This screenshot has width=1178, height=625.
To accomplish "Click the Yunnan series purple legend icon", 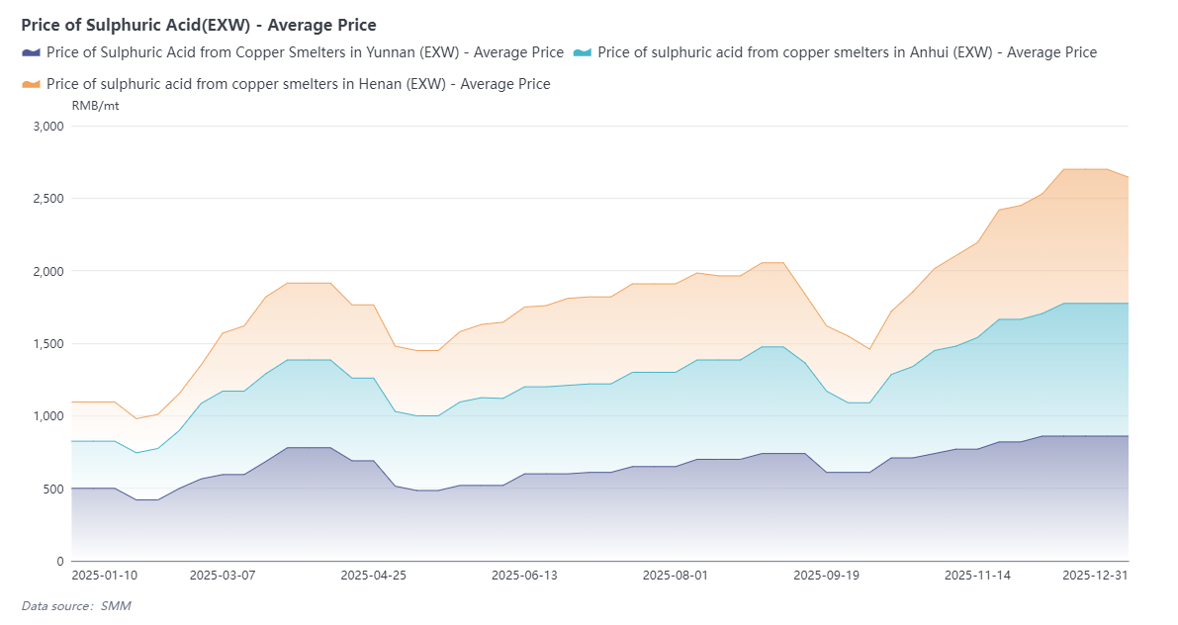I will point(32,52).
